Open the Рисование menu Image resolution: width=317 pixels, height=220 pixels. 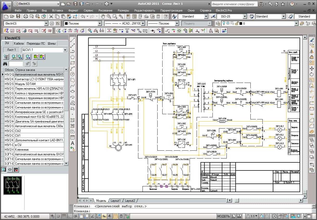105,10
